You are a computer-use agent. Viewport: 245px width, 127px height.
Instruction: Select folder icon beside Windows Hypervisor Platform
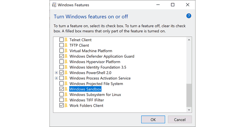pos(66,62)
